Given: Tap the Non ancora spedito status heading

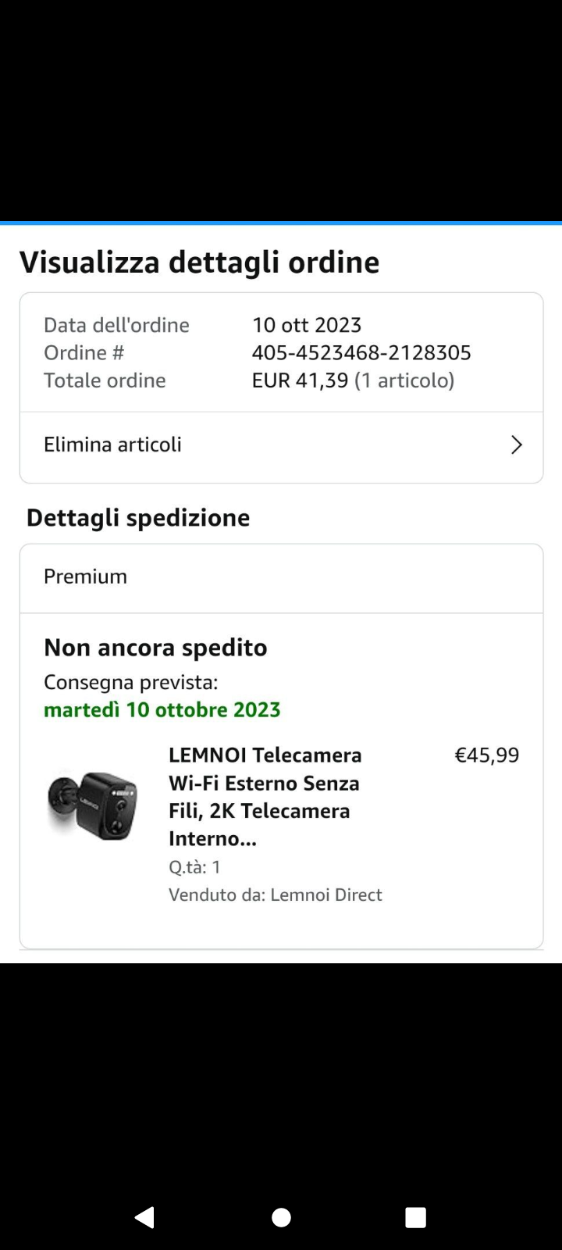Looking at the screenshot, I should pyautogui.click(x=155, y=648).
